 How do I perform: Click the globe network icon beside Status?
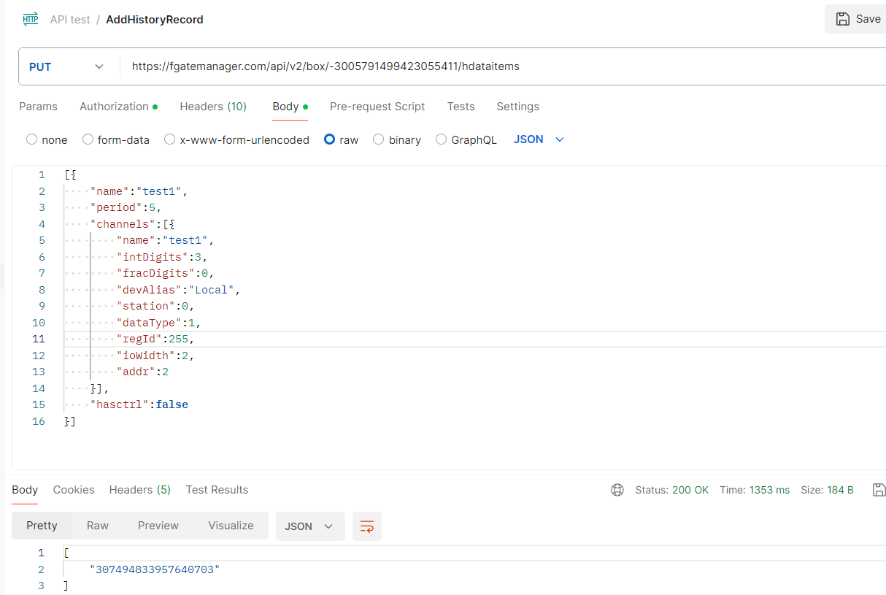pos(617,490)
